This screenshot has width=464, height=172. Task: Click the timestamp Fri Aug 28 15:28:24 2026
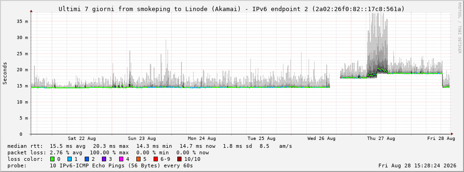(x=417, y=165)
